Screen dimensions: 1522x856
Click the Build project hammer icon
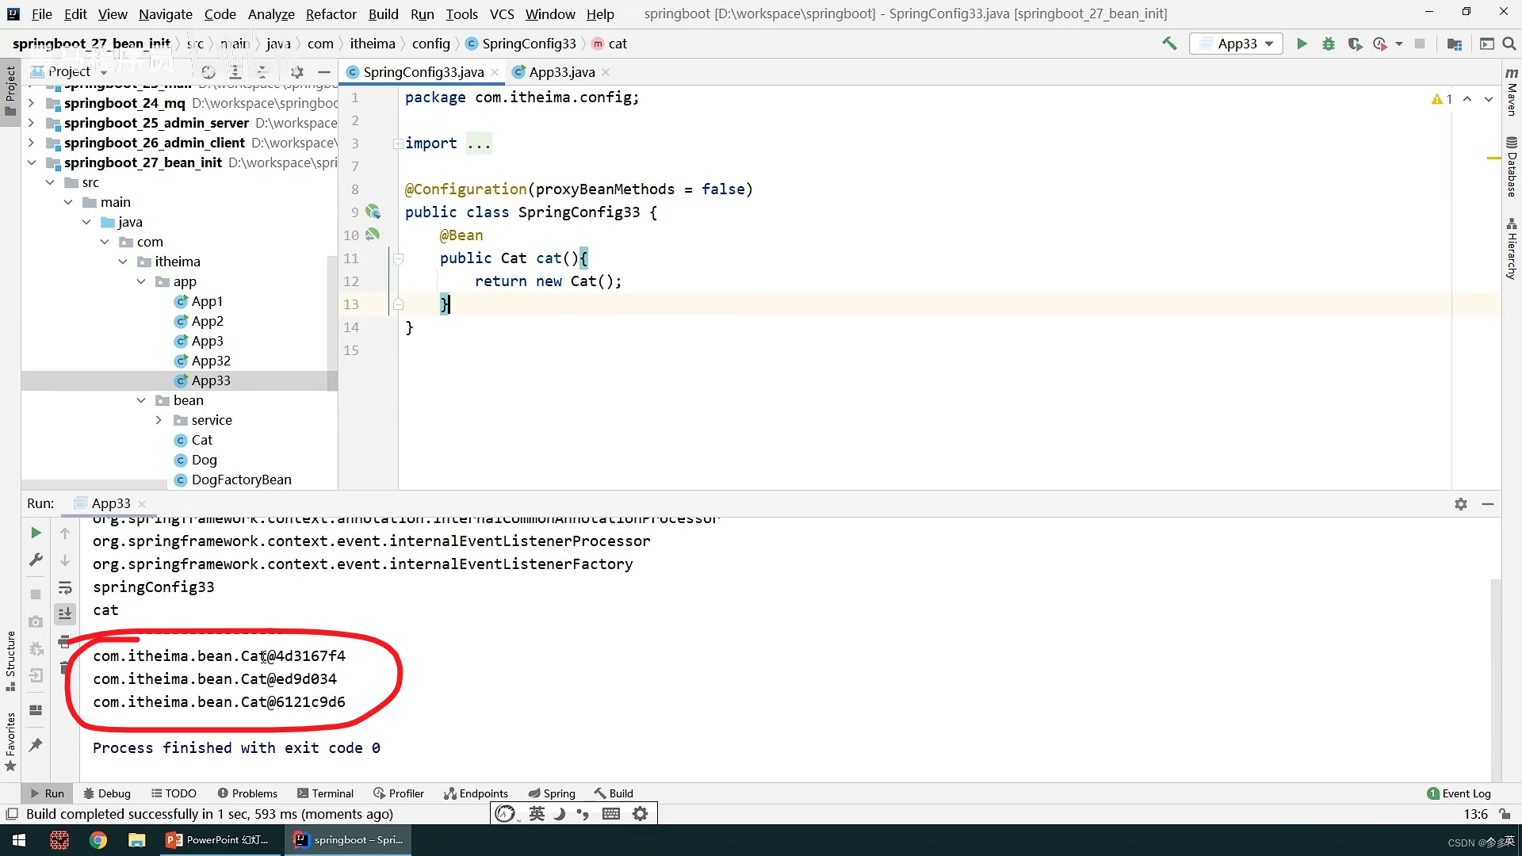pos(1169,44)
